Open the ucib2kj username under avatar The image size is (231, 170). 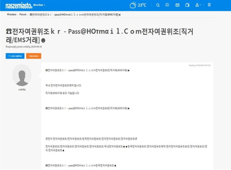(22, 89)
